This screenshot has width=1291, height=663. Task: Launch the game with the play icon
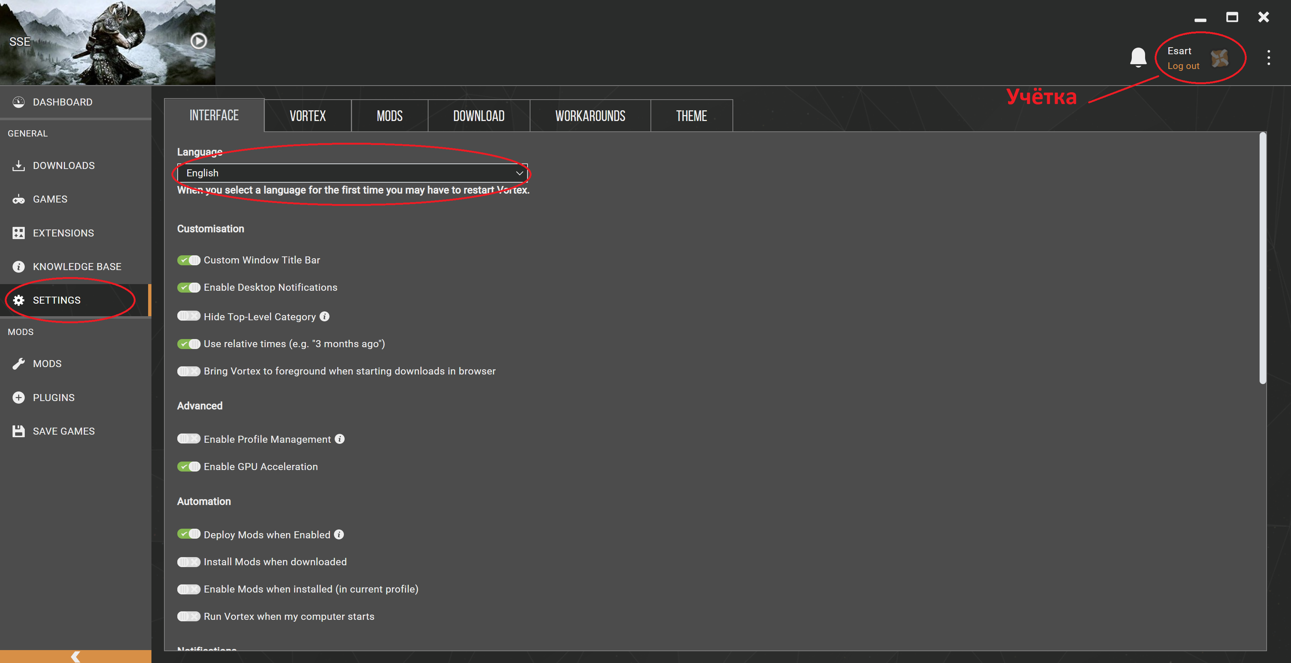(x=198, y=41)
